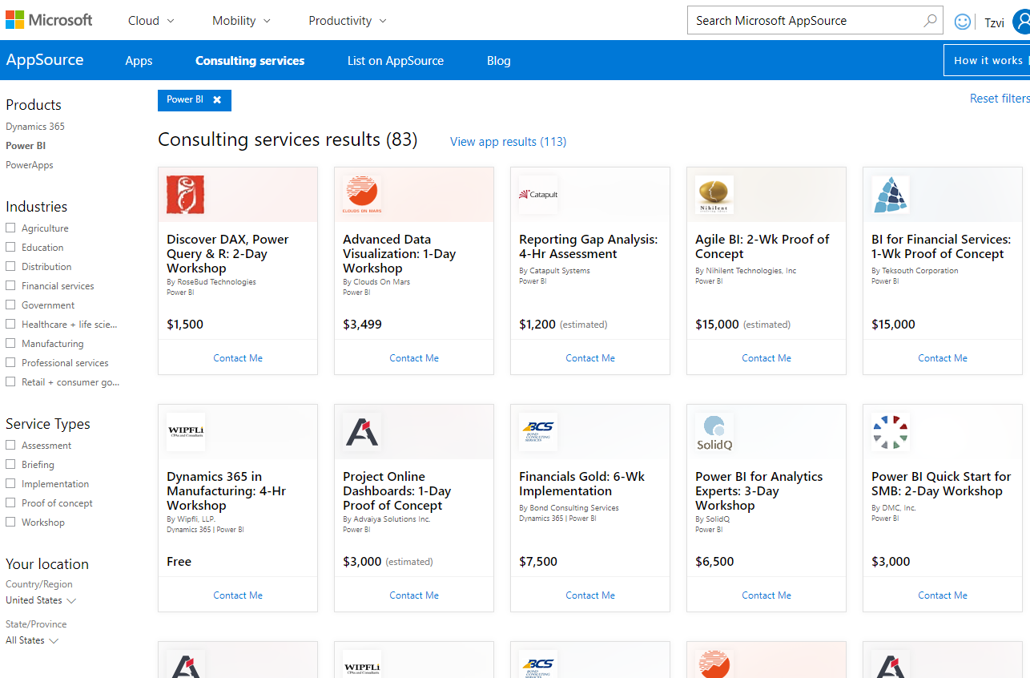
Task: Open List on AppSource tab
Action: 396,61
